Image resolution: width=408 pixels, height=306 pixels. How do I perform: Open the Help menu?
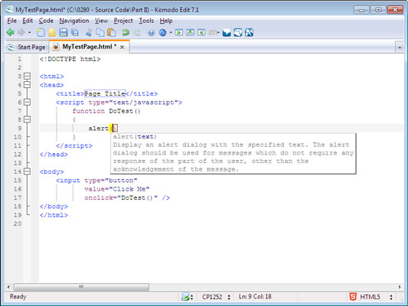166,21
